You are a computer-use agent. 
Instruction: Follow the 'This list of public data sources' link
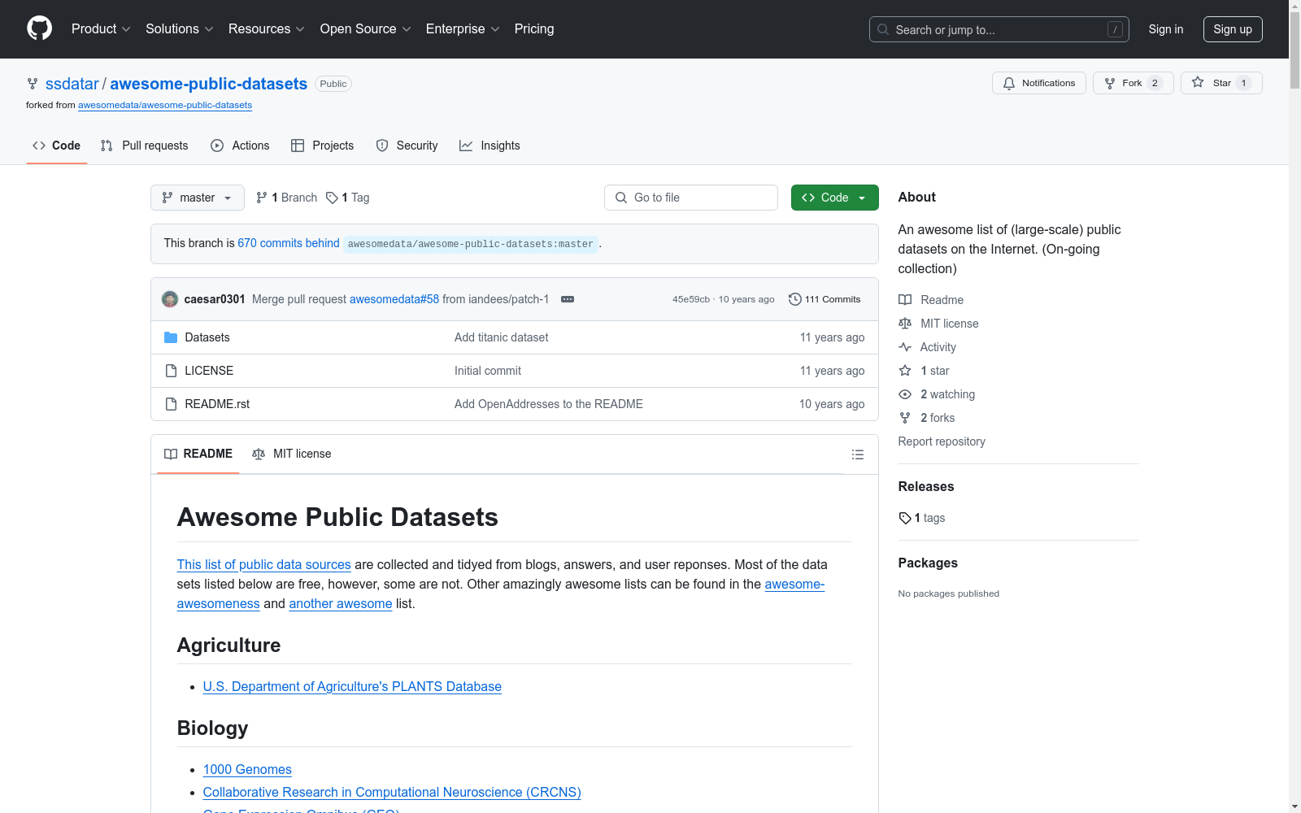pyautogui.click(x=264, y=564)
